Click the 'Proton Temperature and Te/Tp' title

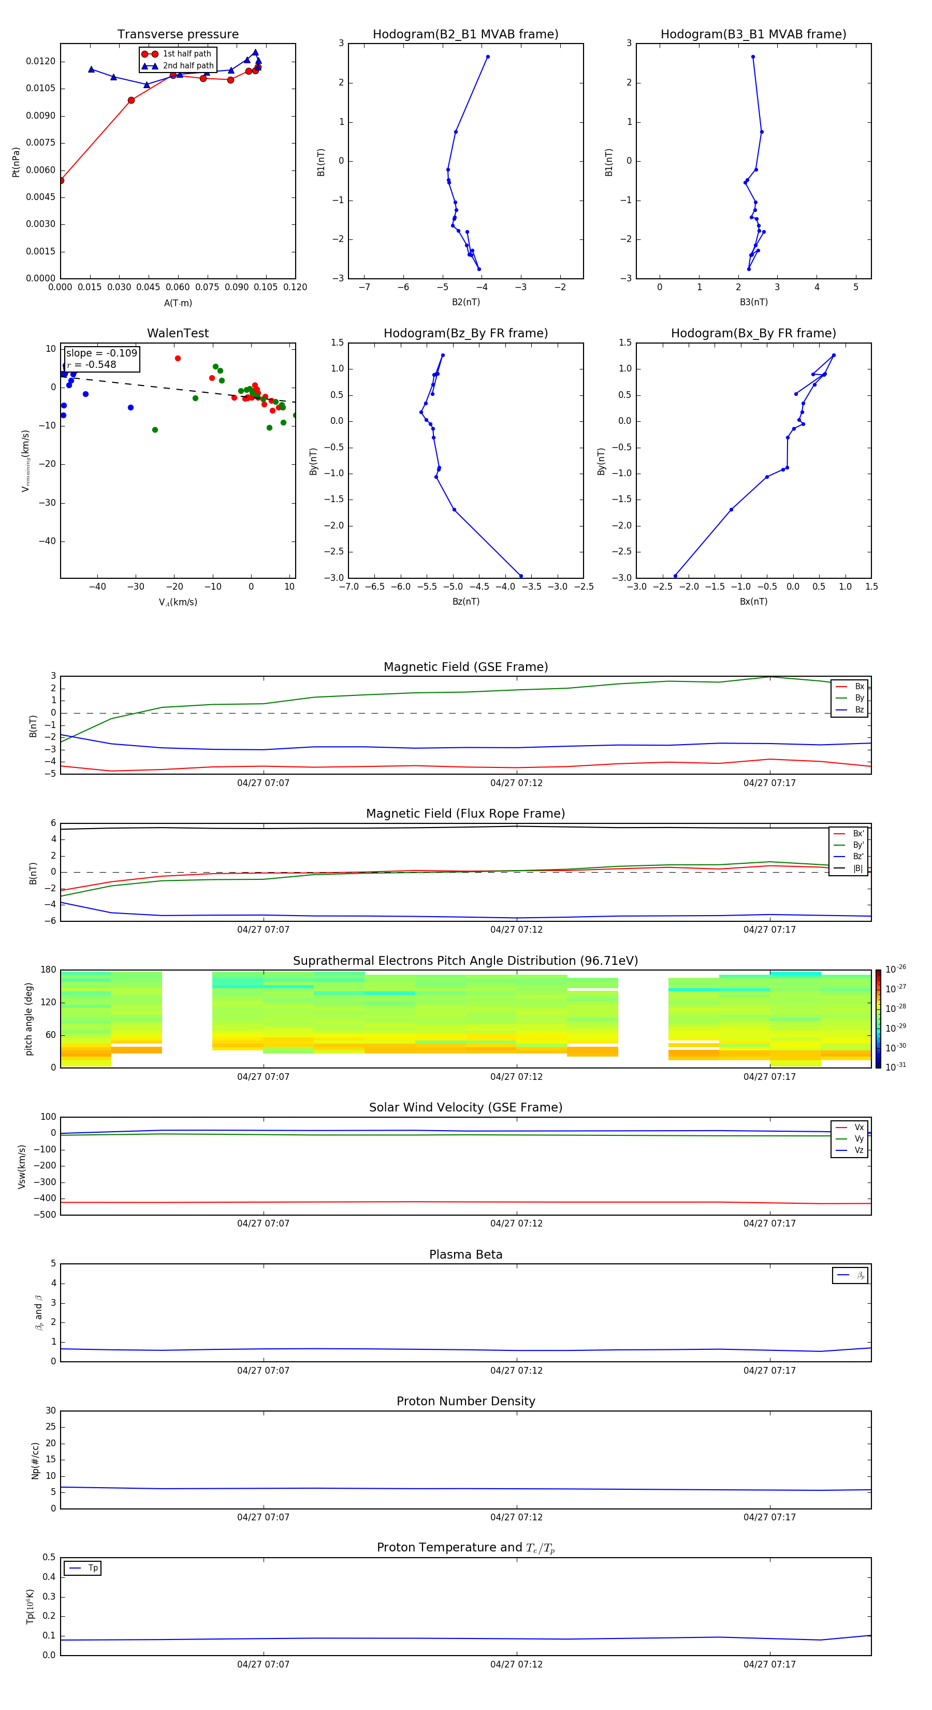465,1548
